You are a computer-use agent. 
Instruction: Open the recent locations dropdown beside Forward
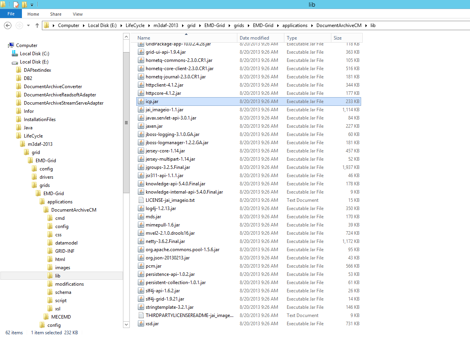tap(28, 25)
